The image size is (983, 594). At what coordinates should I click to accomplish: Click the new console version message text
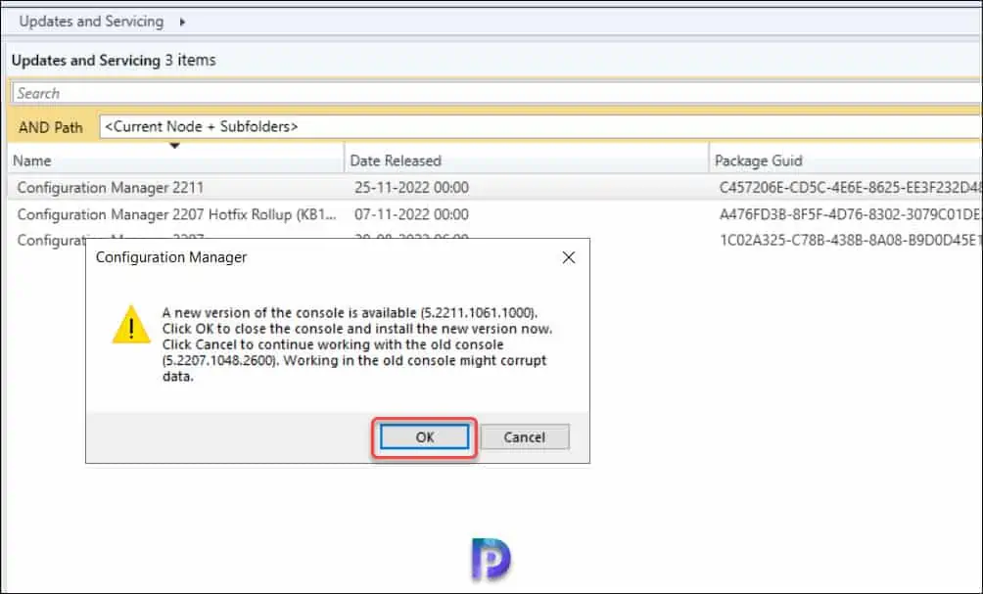(357, 344)
